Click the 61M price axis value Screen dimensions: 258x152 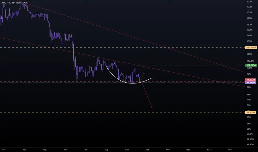(x=249, y=124)
